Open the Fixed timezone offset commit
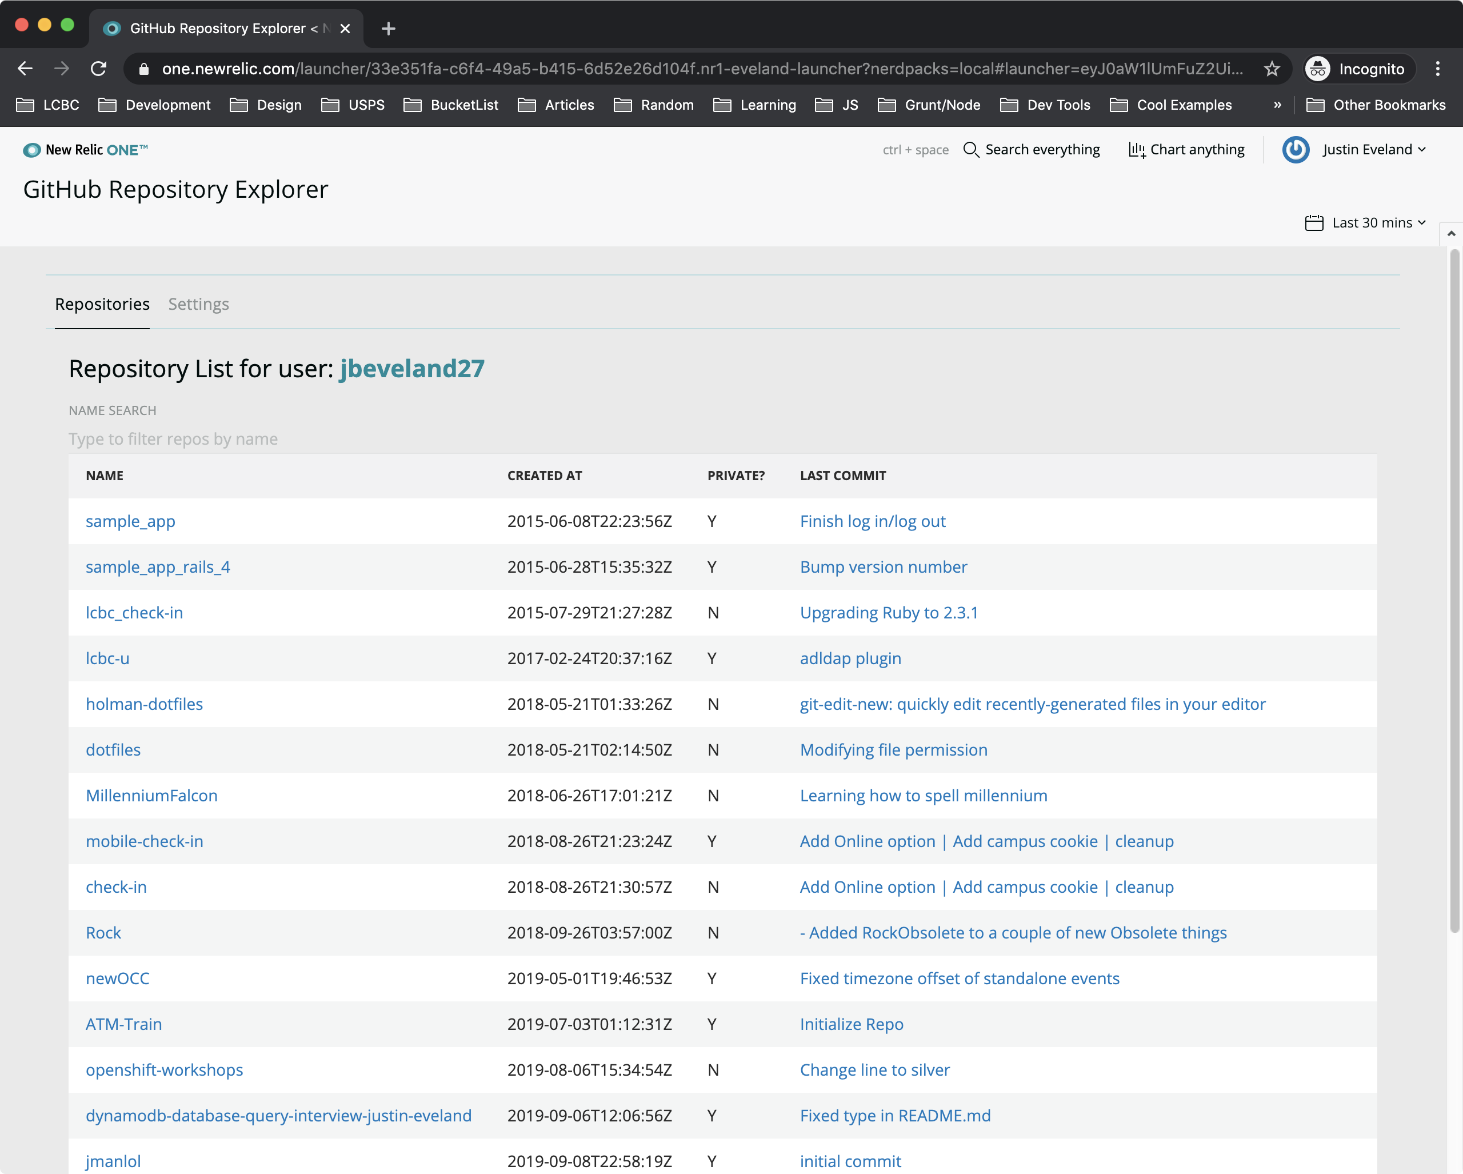 point(960,978)
